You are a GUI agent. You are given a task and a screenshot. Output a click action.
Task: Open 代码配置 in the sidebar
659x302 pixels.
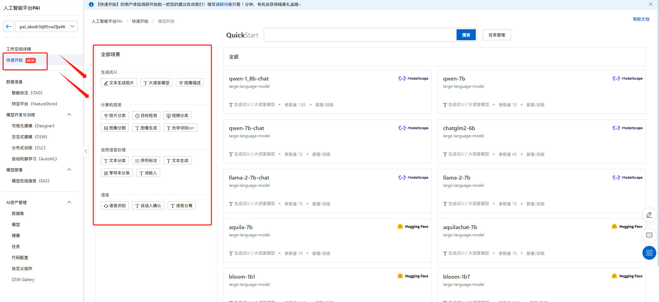pos(20,258)
